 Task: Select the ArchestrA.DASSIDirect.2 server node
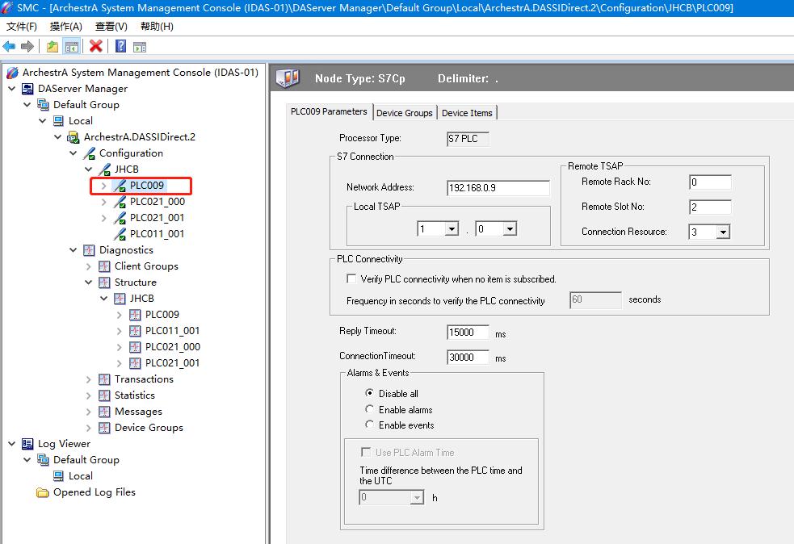tap(139, 137)
